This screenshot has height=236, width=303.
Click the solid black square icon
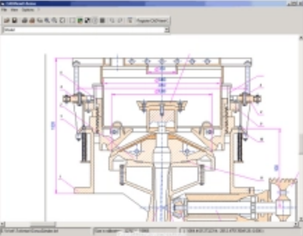102,20
